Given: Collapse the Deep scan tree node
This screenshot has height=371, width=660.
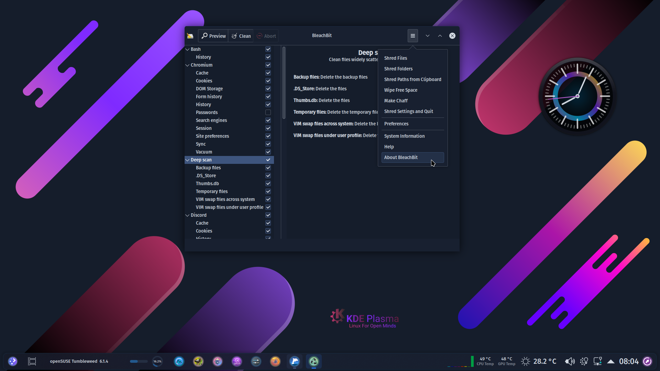Looking at the screenshot, I should (187, 160).
